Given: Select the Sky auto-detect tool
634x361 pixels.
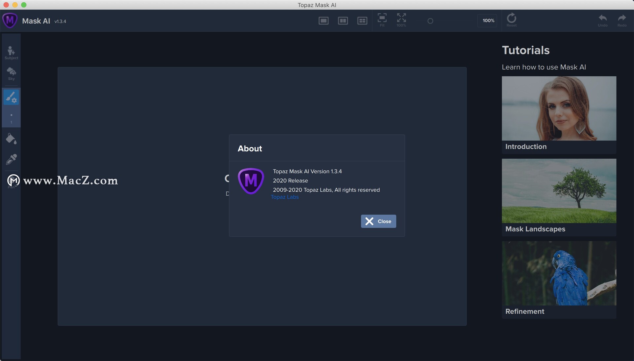Looking at the screenshot, I should (11, 74).
